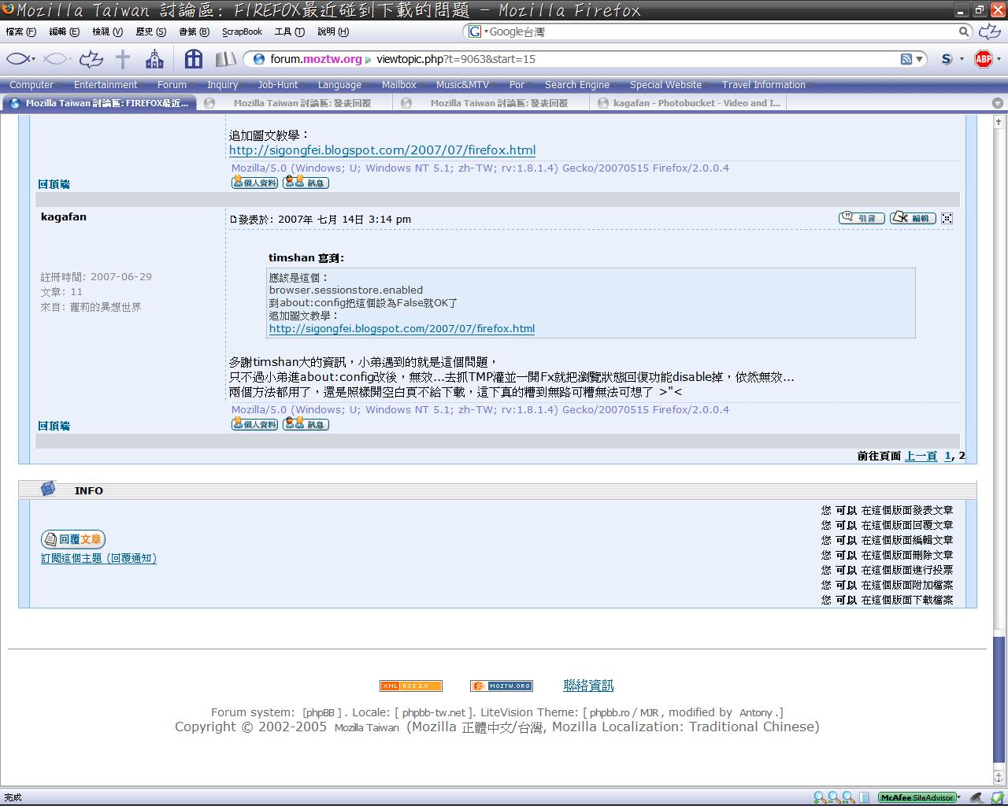Screen dimensions: 1008x806
Task: Click the McAfee SiteAdvisor status button
Action: pos(917,797)
